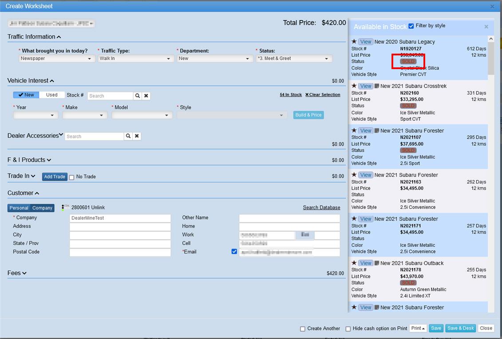Click the Postal Code input field
The height and width of the screenshot is (339, 502).
(x=120, y=252)
